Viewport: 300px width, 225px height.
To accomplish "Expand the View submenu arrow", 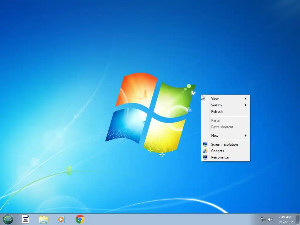I will 246,99.
